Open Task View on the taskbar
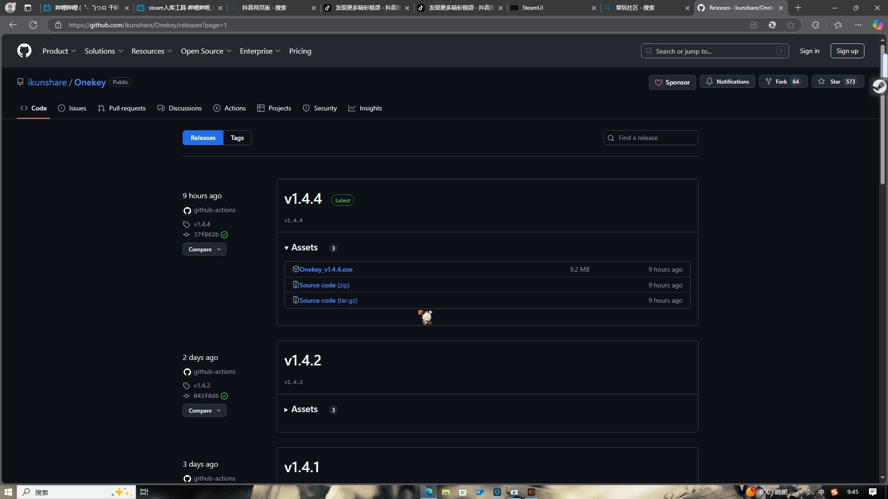Viewport: 888px width, 499px height. pyautogui.click(x=144, y=492)
